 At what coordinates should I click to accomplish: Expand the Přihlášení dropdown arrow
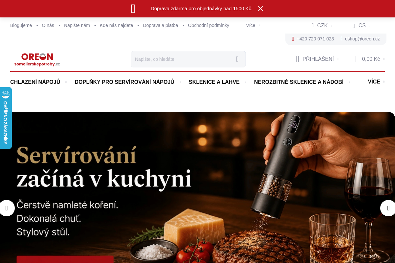pos(337,59)
